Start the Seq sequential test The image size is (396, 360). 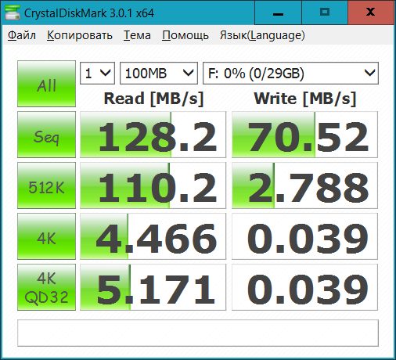(x=46, y=135)
